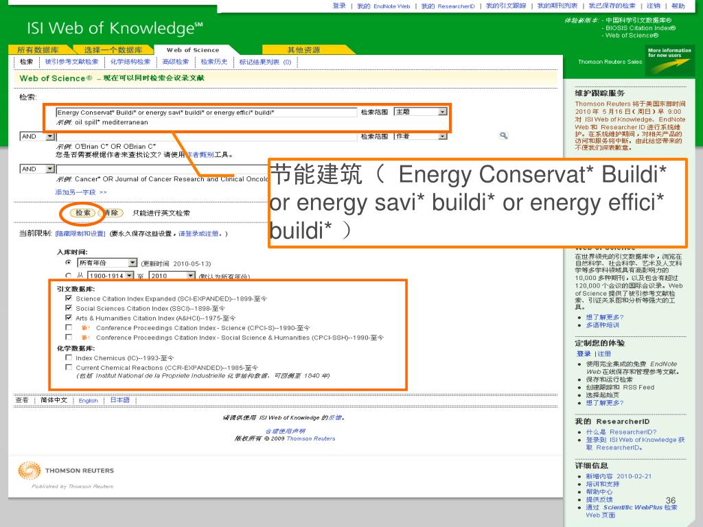Open 标记结果列表 (0) marked list
703x527 pixels.
point(266,62)
